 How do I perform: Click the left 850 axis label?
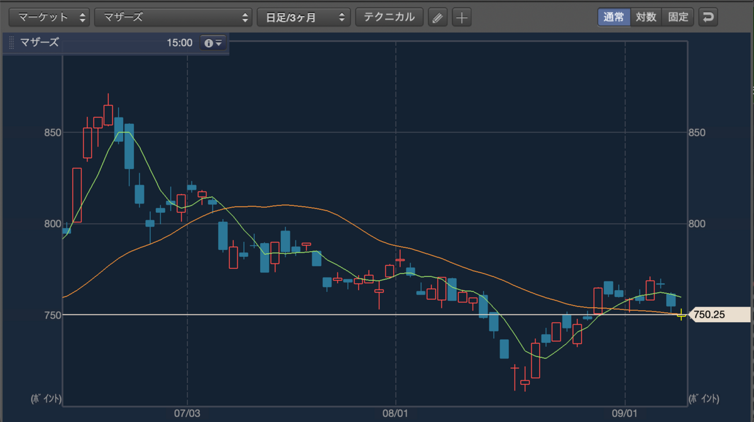point(52,133)
